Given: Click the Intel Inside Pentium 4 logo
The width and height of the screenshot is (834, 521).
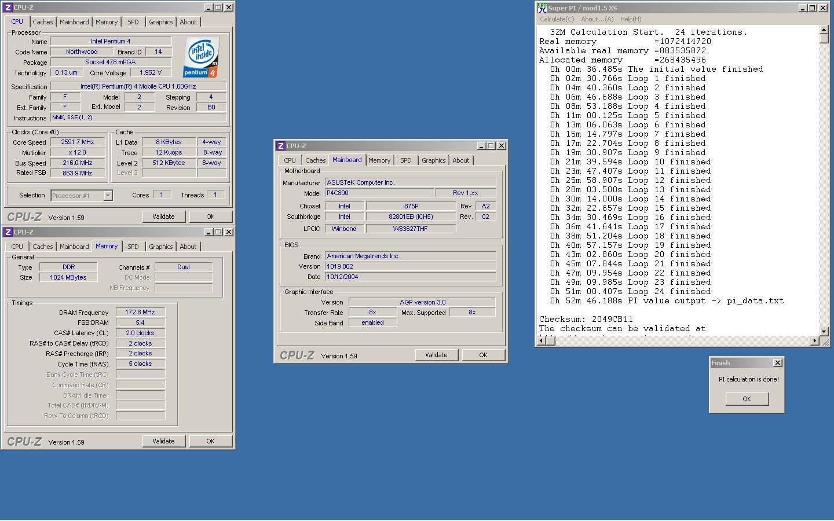Looking at the screenshot, I should [x=201, y=57].
